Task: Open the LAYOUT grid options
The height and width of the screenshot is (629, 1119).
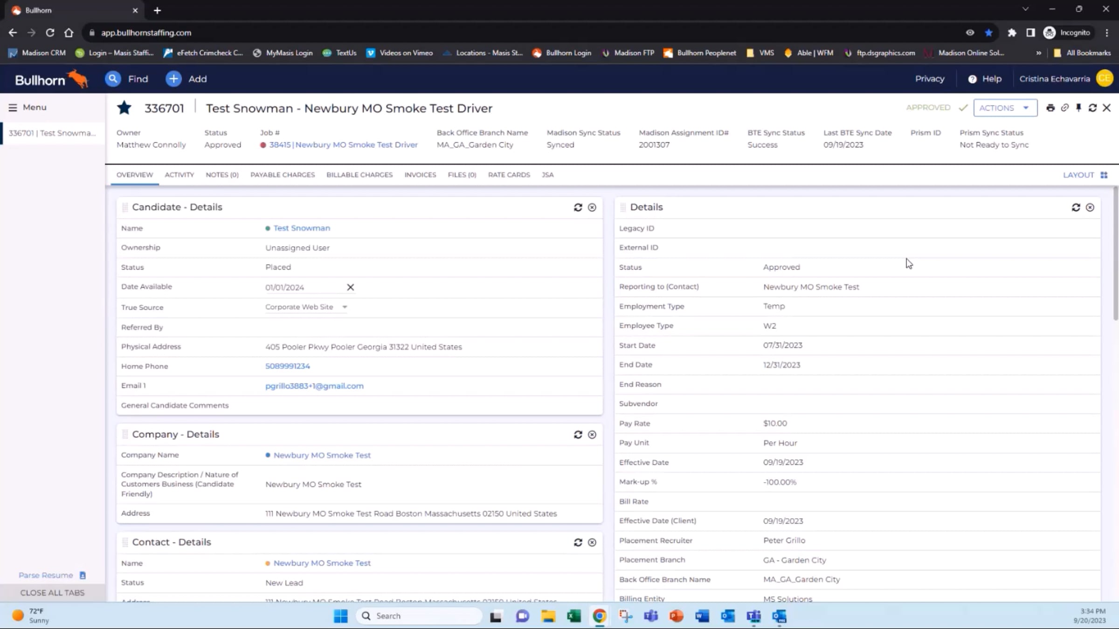Action: 1103,175
